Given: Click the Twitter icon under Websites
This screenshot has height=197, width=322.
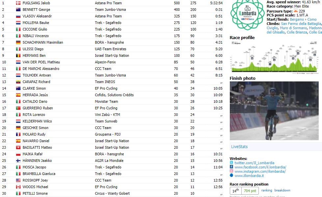Looking at the screenshot, I should 231,163.
